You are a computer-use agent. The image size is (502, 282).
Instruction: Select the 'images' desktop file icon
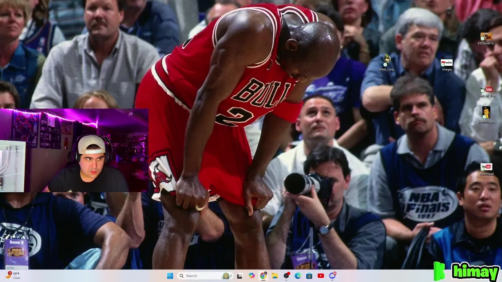[x=447, y=65]
